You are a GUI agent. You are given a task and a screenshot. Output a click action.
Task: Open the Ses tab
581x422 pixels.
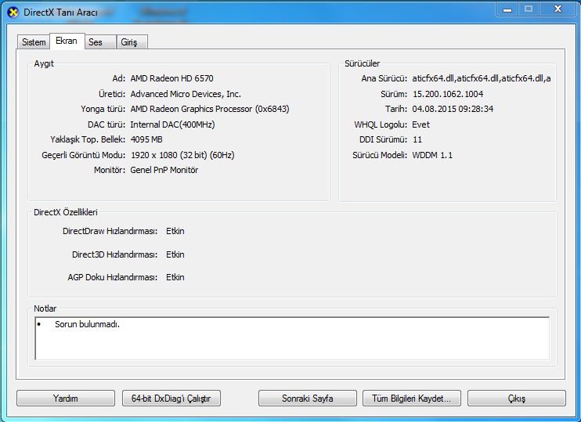coord(100,42)
